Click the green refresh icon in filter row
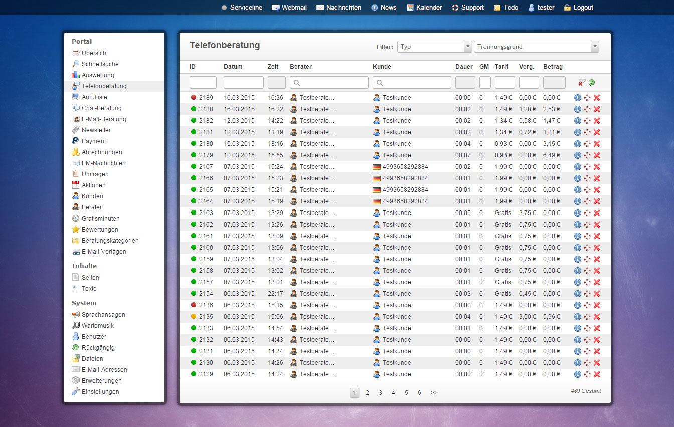Image resolution: width=674 pixels, height=427 pixels. point(592,83)
